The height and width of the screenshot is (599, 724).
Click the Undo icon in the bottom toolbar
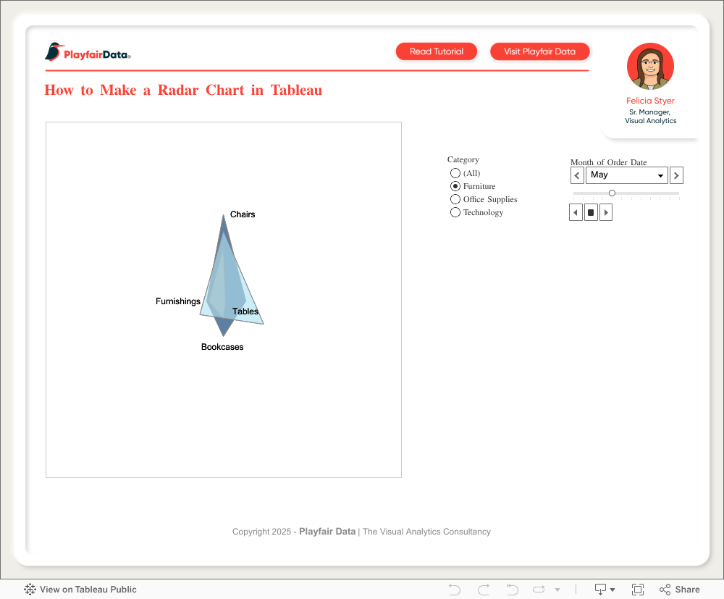[x=455, y=590]
